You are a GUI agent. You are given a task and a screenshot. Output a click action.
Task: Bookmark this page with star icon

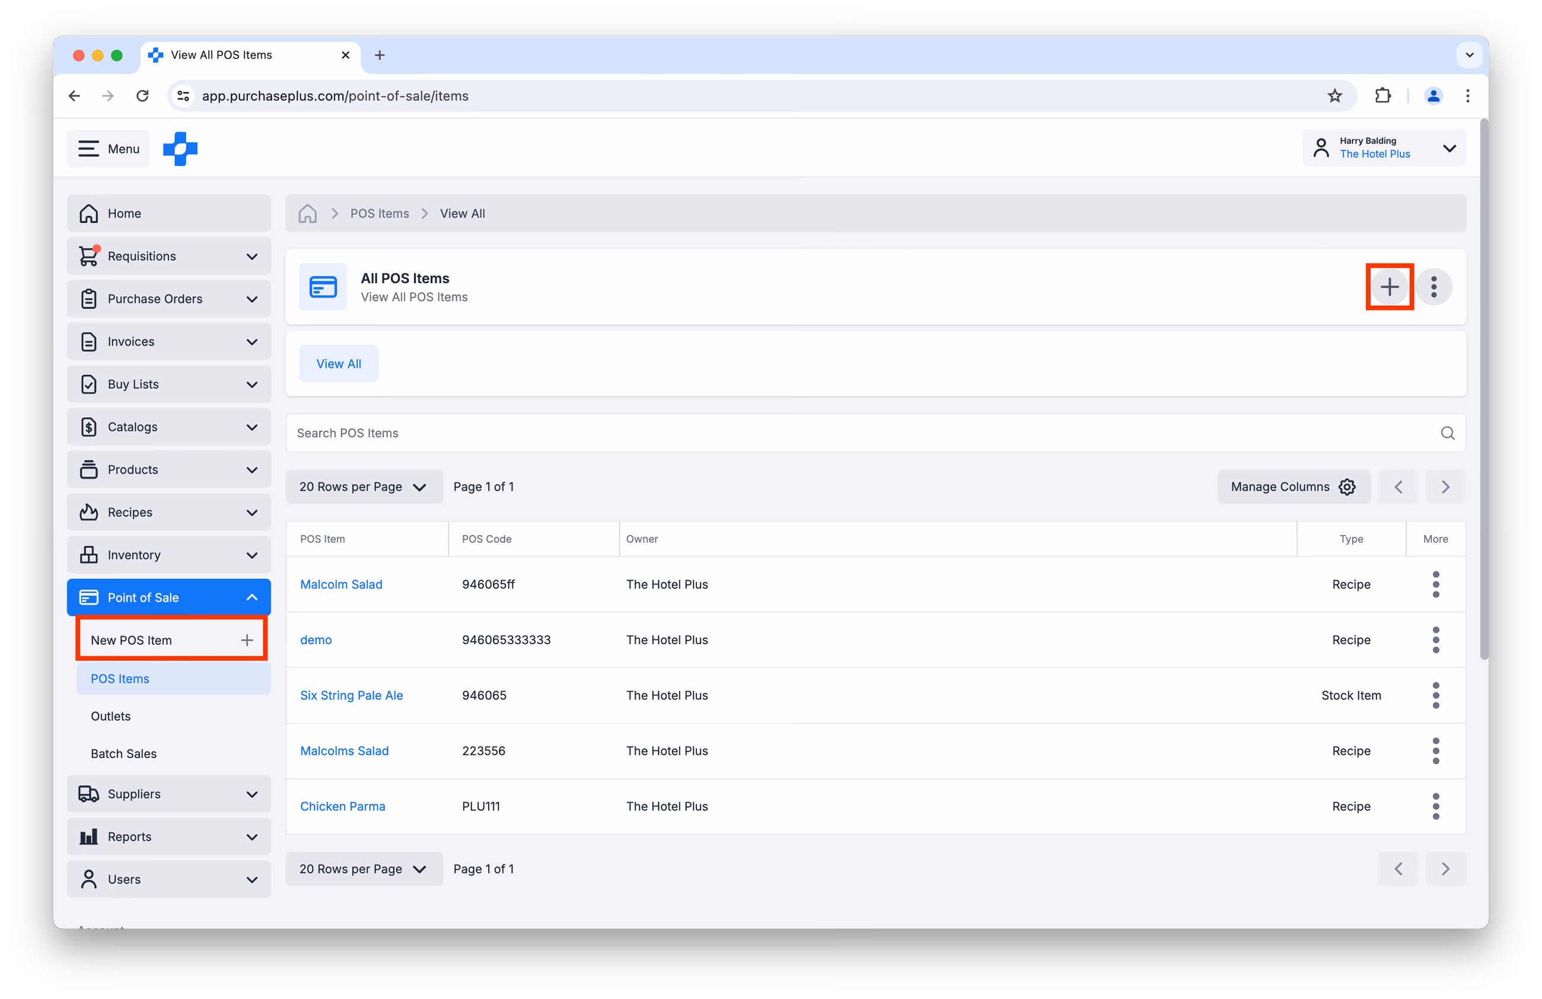click(1334, 96)
